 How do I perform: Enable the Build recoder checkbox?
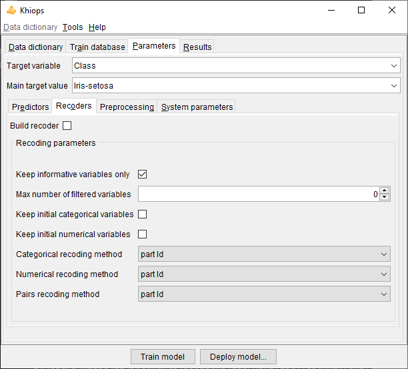[x=67, y=126]
